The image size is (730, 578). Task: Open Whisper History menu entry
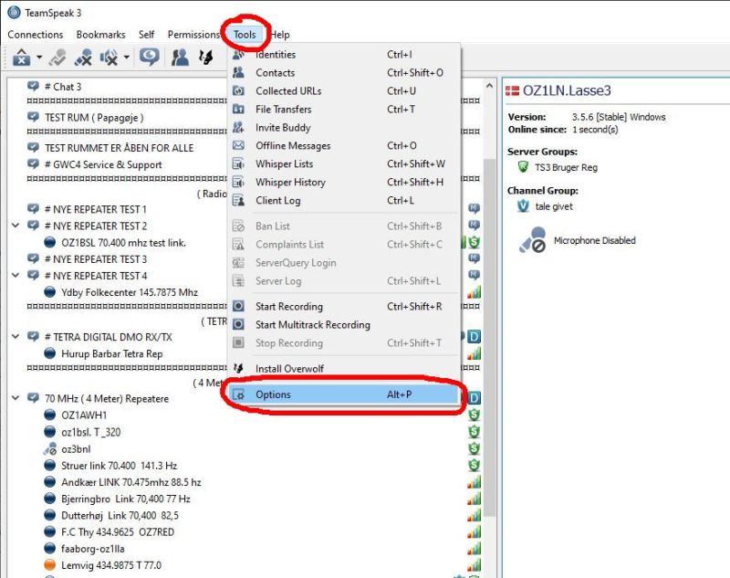344,182
